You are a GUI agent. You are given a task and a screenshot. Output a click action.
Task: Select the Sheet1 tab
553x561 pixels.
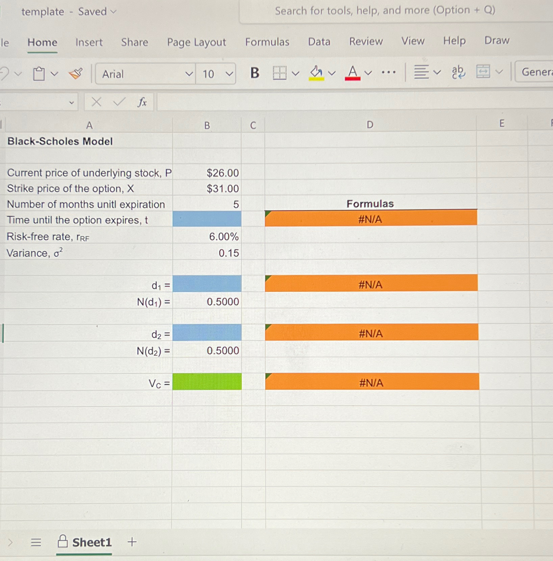pos(92,542)
